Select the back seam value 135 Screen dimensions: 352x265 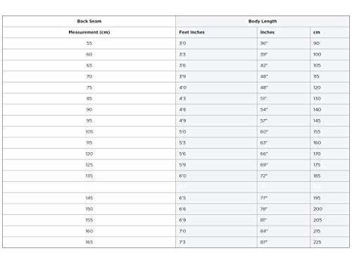tap(89, 176)
